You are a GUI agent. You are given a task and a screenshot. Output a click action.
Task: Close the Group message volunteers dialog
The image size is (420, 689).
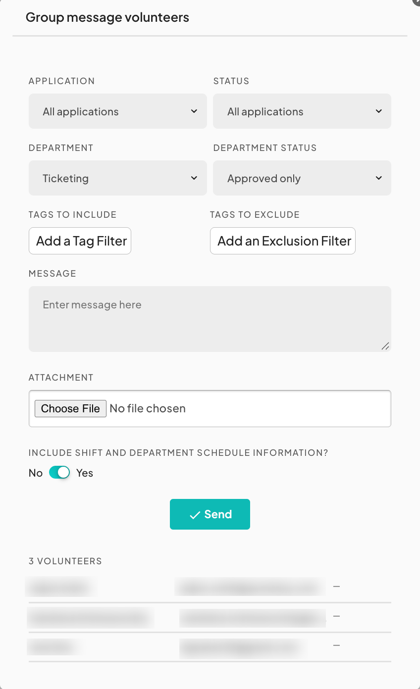(417, 1)
